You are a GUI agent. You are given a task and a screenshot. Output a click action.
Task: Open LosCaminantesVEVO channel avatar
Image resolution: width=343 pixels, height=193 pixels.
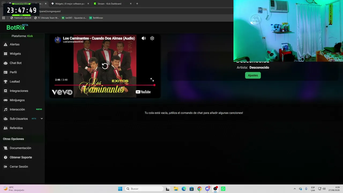[58, 40]
